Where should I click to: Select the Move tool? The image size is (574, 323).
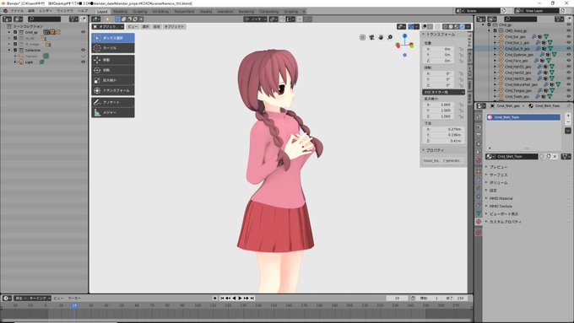point(113,60)
